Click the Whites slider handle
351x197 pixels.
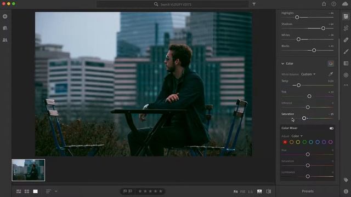point(298,39)
